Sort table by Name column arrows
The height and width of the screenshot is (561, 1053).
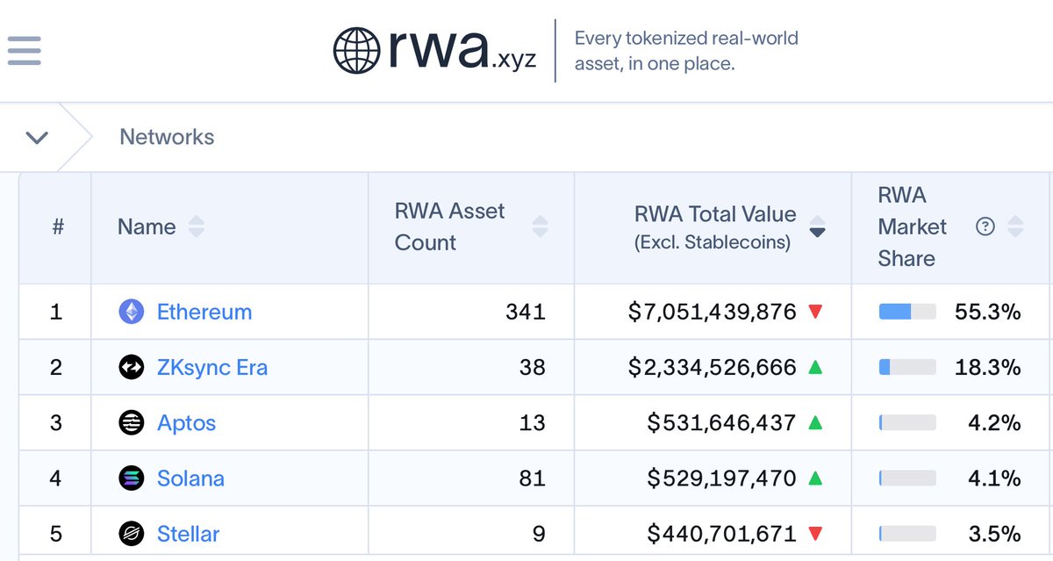click(197, 227)
